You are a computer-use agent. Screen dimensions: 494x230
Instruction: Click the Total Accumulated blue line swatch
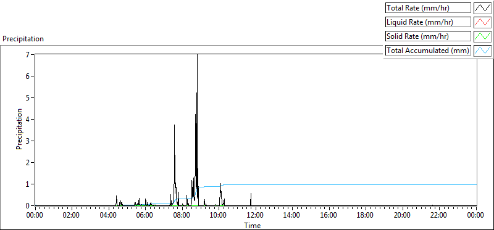[483, 51]
